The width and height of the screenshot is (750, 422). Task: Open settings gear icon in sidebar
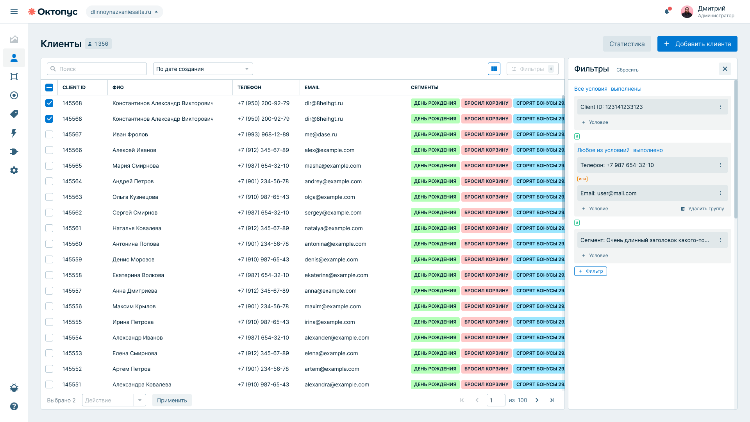pyautogui.click(x=14, y=170)
